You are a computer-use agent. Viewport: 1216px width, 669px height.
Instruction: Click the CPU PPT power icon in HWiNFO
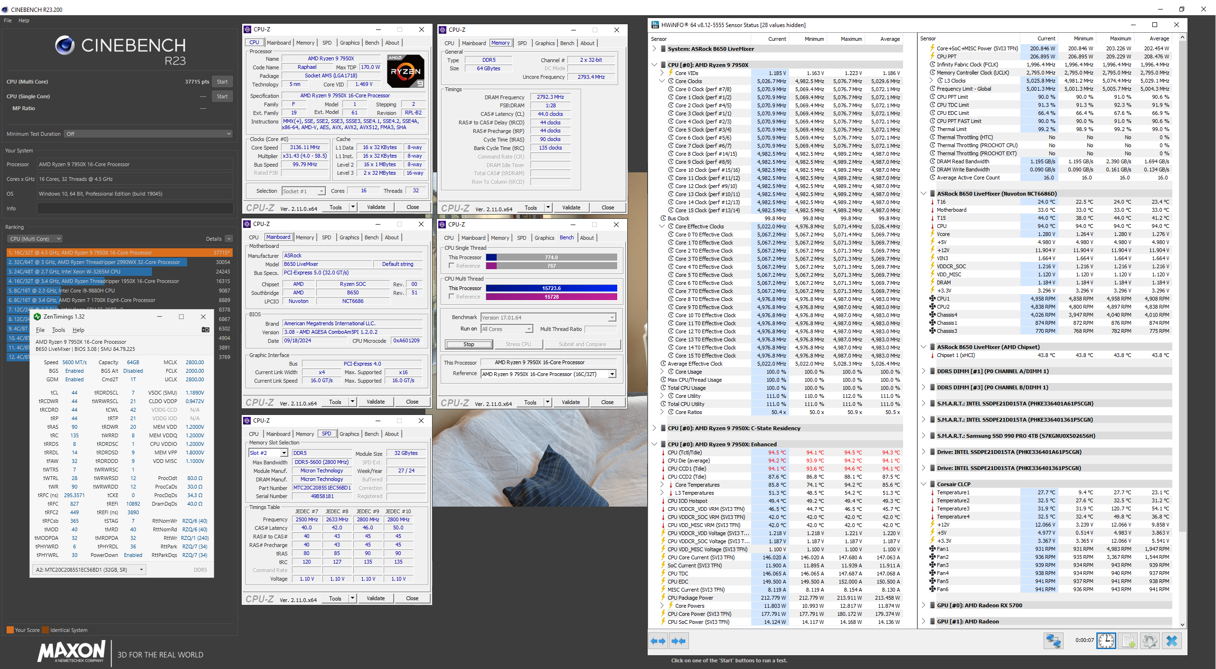click(x=933, y=56)
